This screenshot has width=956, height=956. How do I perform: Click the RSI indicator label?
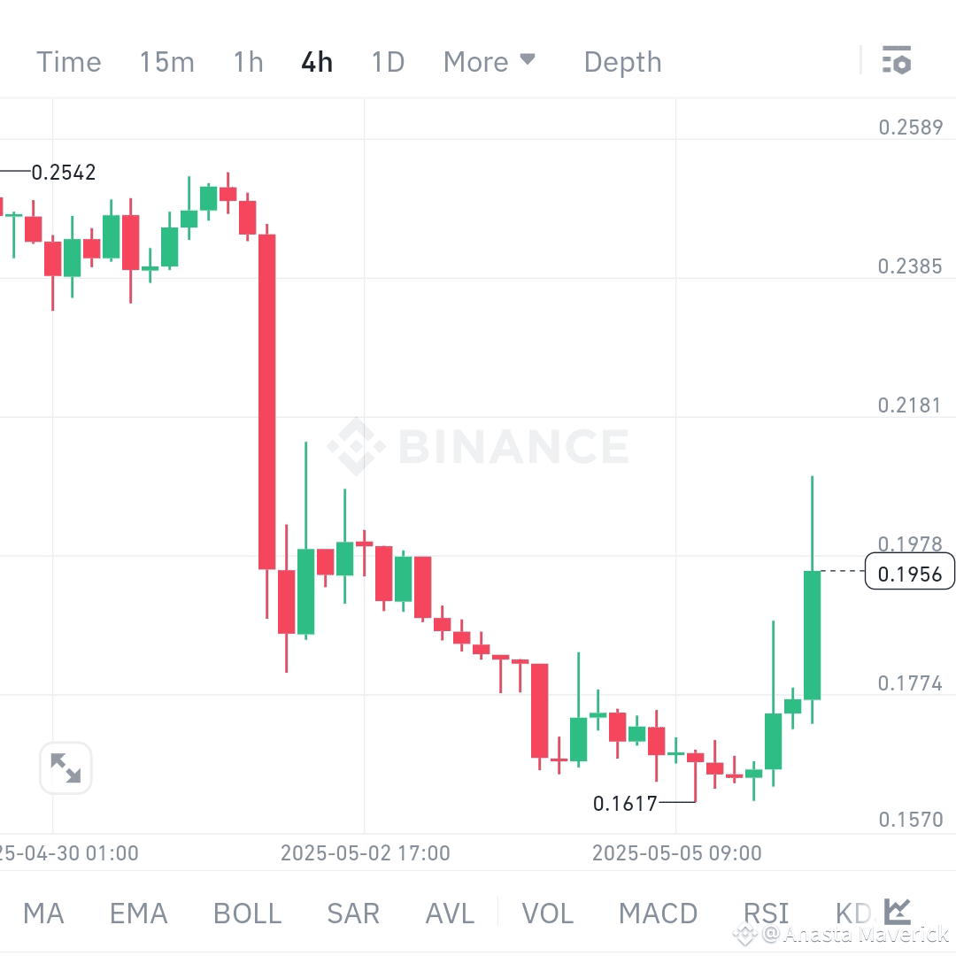pyautogui.click(x=767, y=913)
